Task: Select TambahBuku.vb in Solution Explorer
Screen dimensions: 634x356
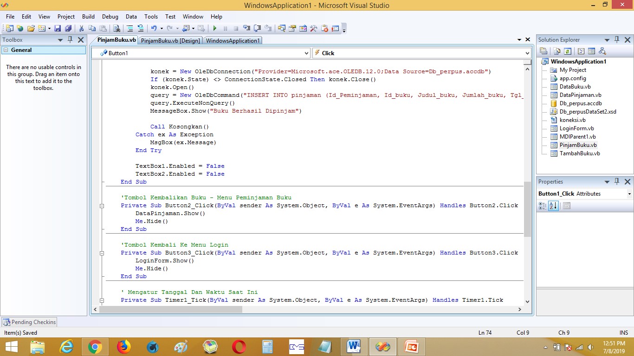Action: coord(580,153)
